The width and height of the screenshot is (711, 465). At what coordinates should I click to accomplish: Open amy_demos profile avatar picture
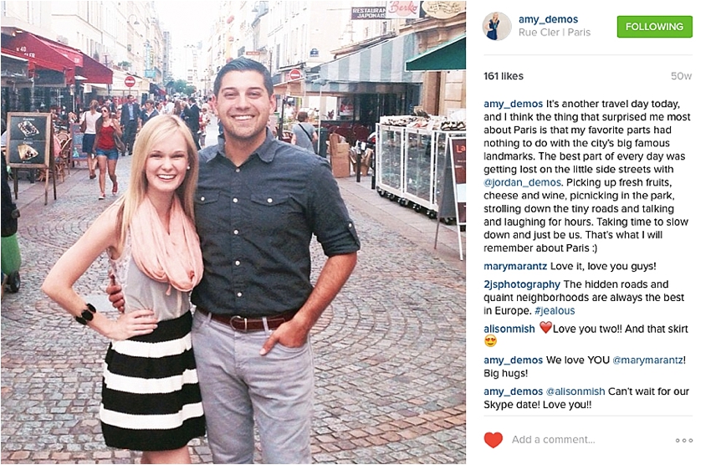coord(497,26)
